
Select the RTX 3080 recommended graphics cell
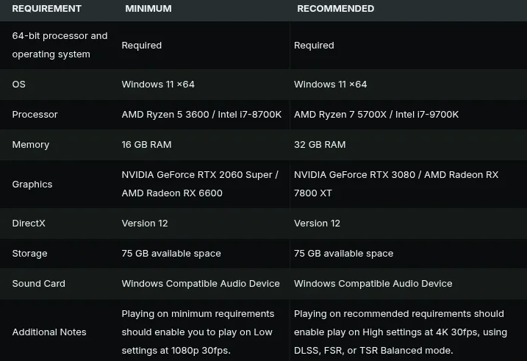click(396, 184)
